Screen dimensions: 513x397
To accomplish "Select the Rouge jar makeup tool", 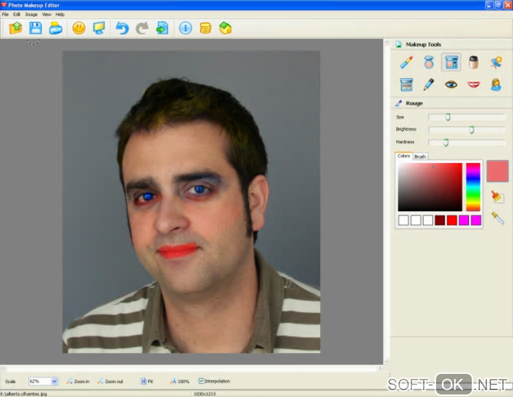I will click(451, 62).
